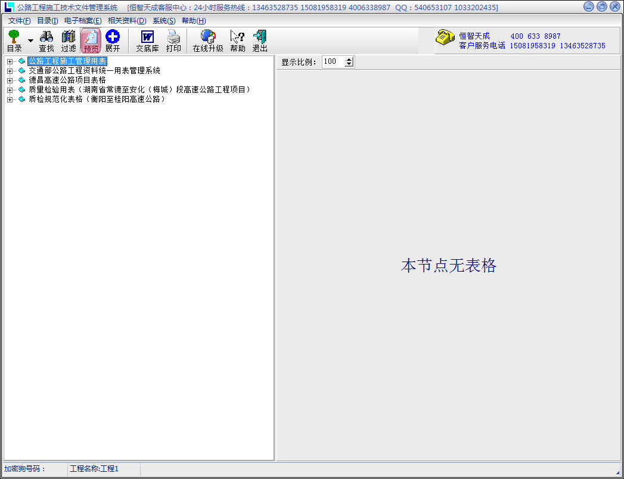Viewport: 624px width, 479px height.
Task: Expand the 交通部公路工程资料统一用表管理系统 node
Action: point(10,71)
